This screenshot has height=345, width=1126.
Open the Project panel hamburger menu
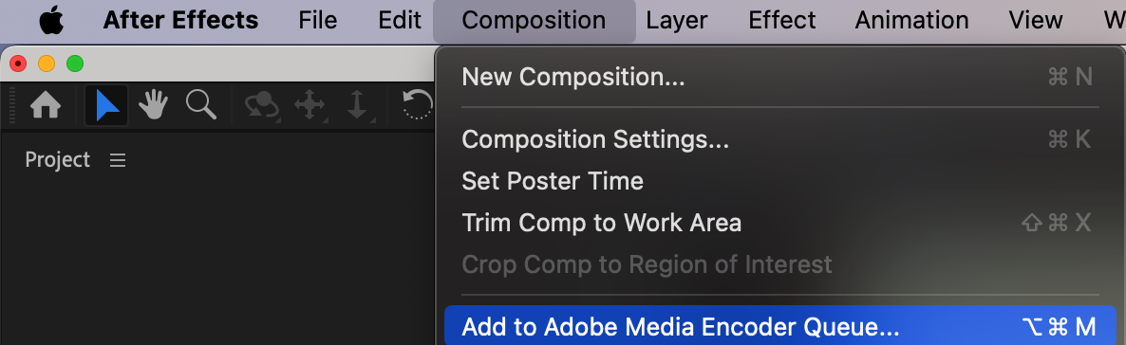pos(118,161)
